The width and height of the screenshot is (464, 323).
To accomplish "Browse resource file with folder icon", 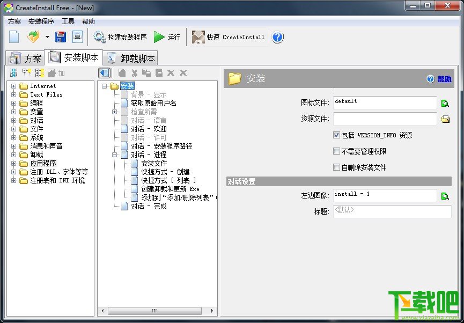I will click(445, 119).
